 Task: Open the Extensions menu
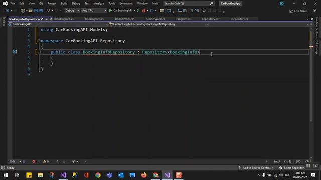tap(126, 3)
